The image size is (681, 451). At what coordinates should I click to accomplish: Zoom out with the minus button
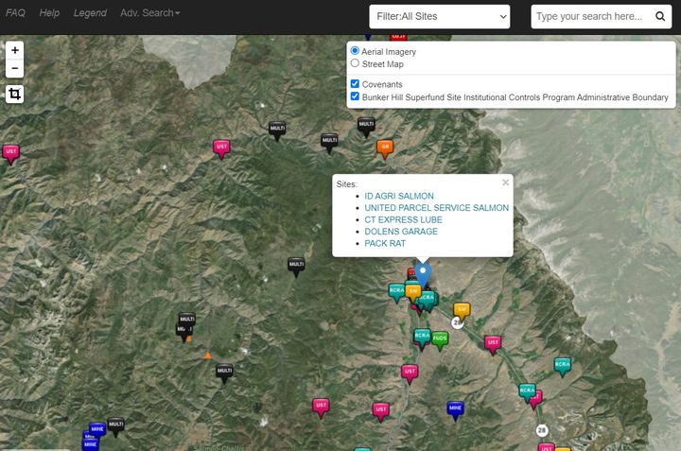tap(15, 69)
